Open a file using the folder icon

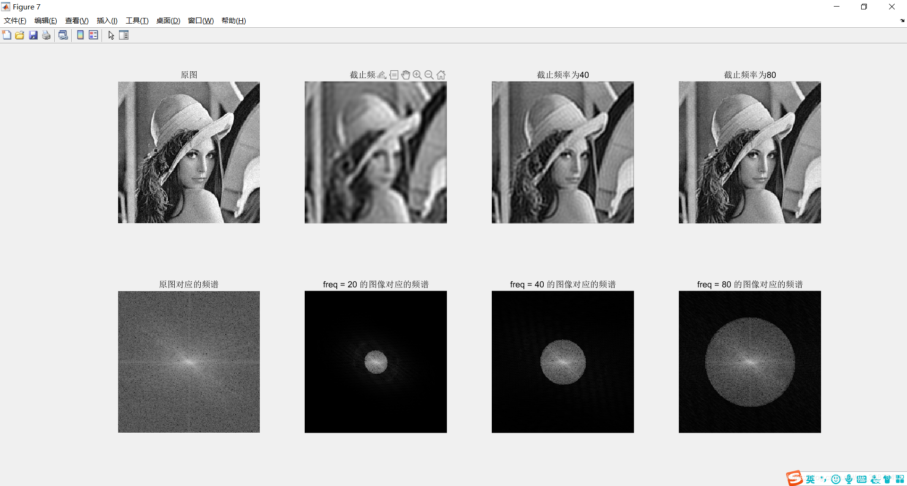pos(19,35)
